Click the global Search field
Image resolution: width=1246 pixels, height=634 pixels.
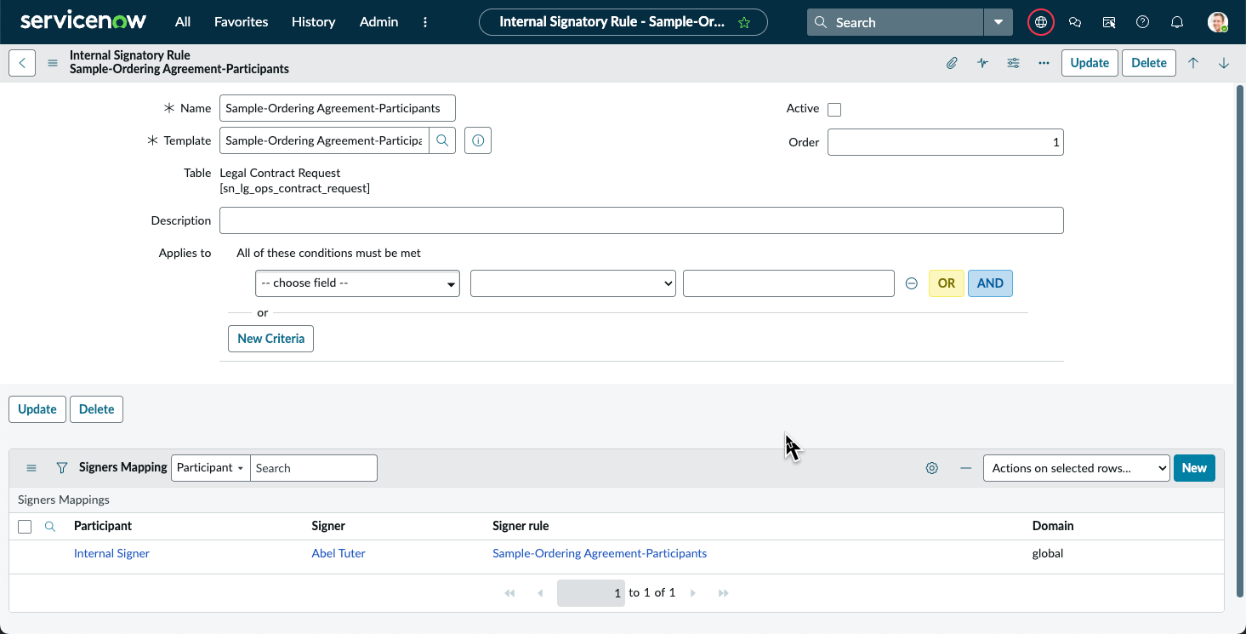click(x=896, y=22)
